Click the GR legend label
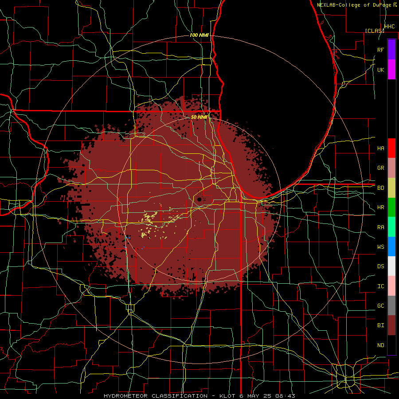 coord(380,168)
